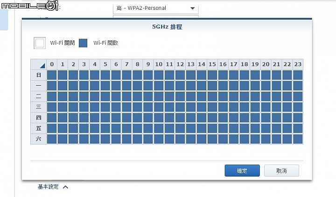The image size is (336, 197).
Task: Select the hour 23 column header
Action: (x=298, y=64)
